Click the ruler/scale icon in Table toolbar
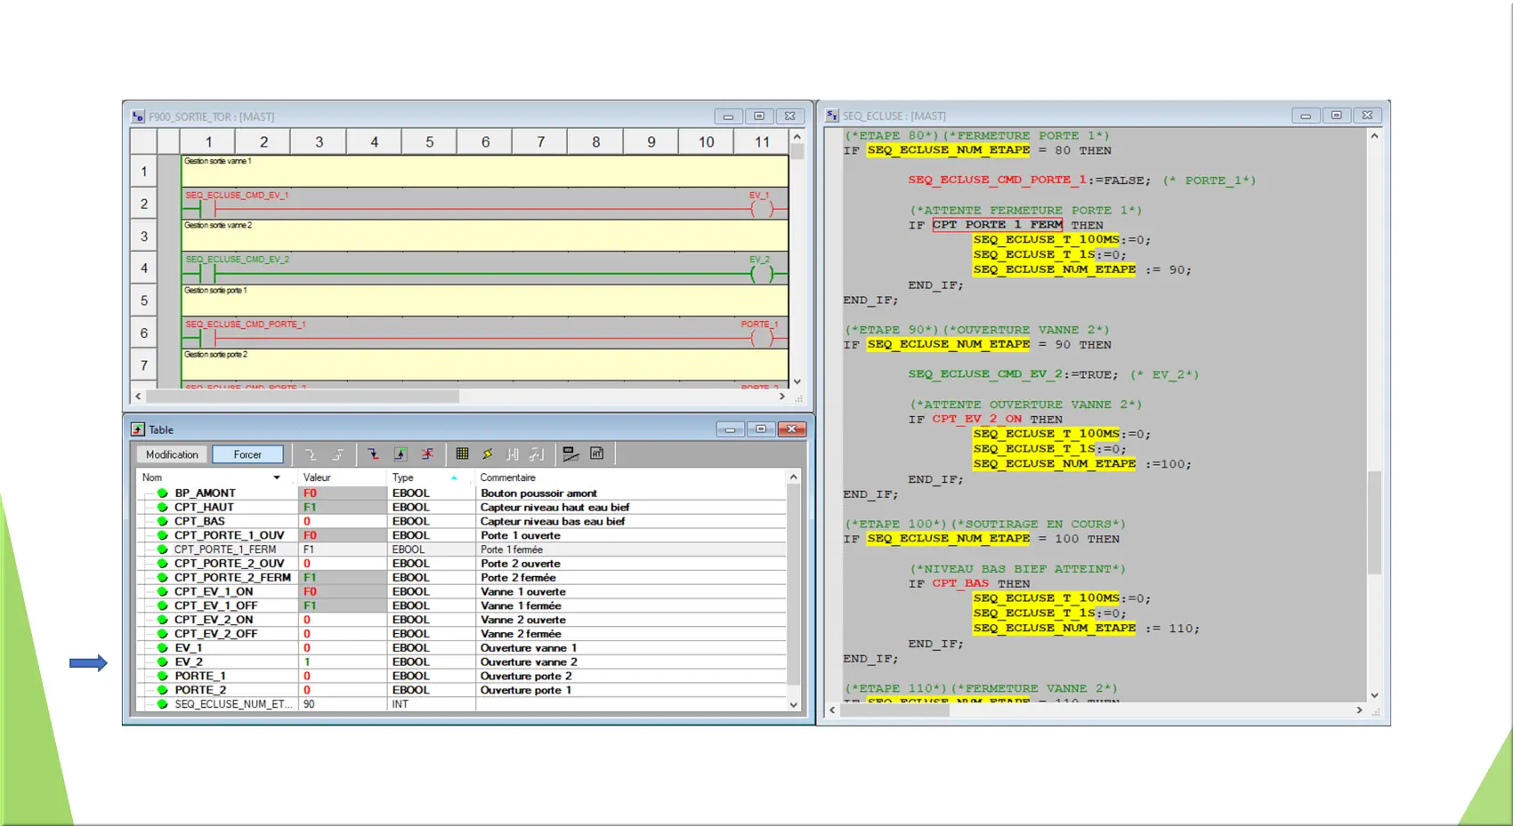Viewport: 1513px width, 826px height. click(570, 454)
